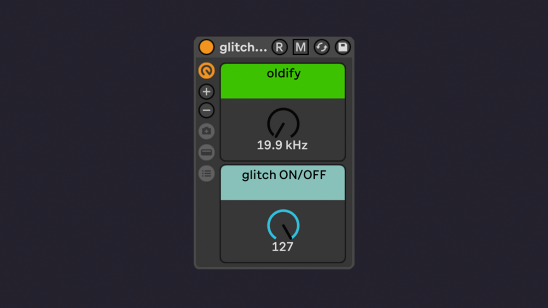Show the devices view via bar icon
This screenshot has width=548, height=308.
207,152
